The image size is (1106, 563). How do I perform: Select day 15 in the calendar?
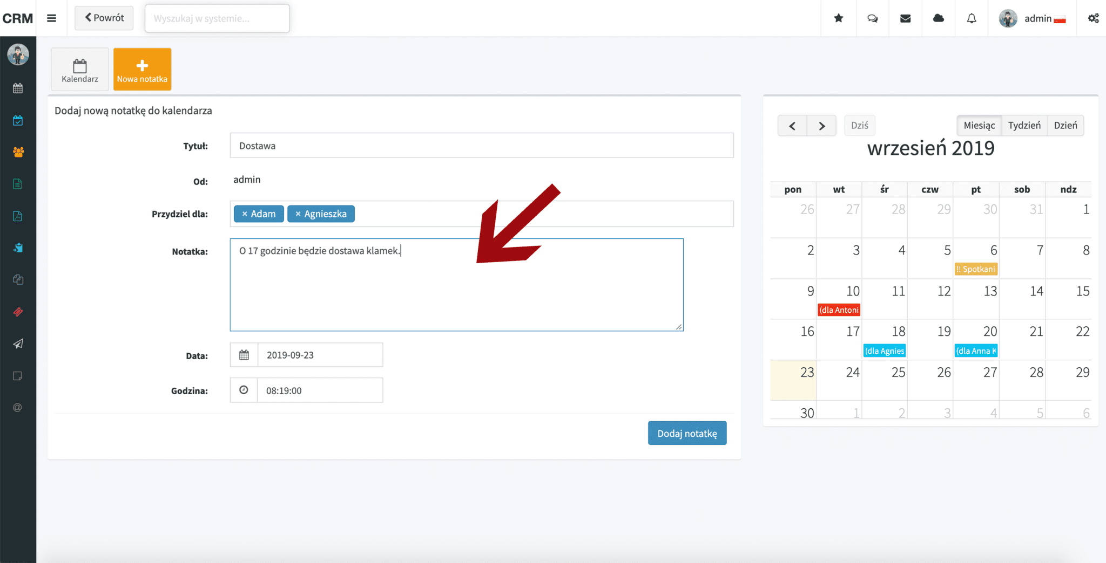point(1069,299)
